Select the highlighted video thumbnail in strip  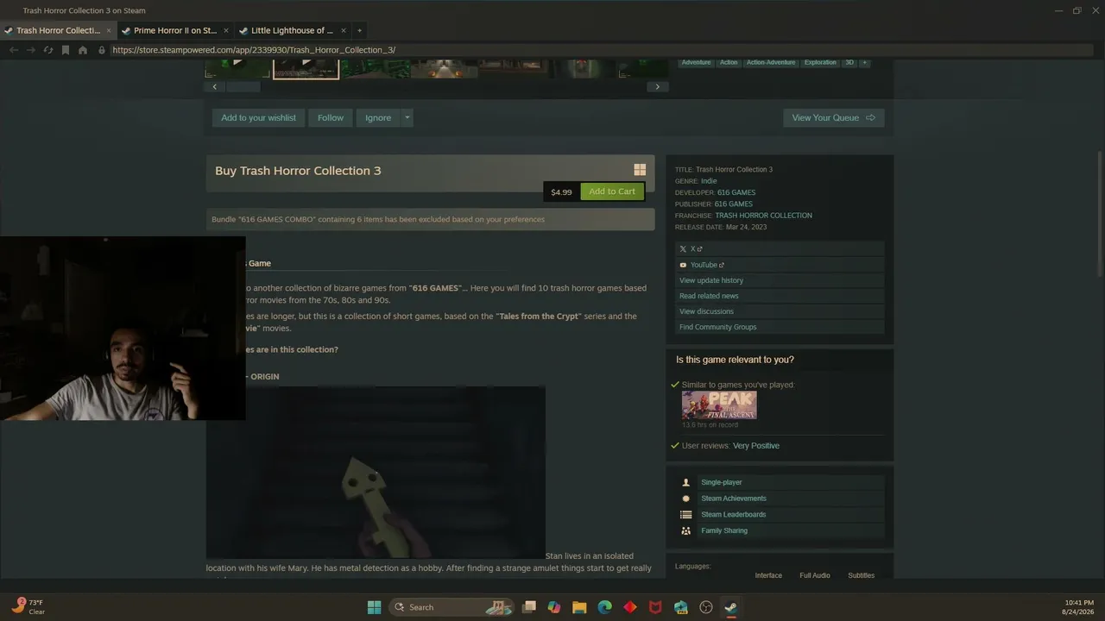coord(306,68)
